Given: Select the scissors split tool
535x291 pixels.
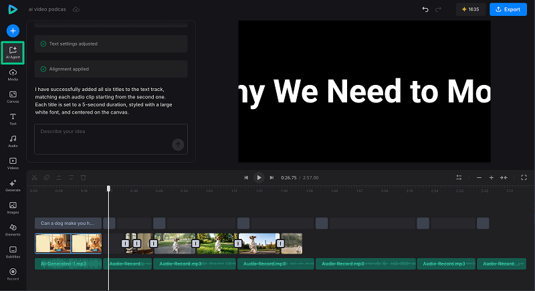Looking at the screenshot, I should click(35, 177).
